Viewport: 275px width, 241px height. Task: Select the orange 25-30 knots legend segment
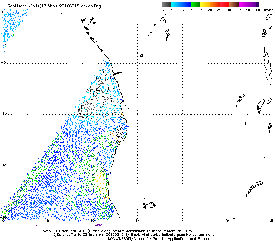coord(215,4)
